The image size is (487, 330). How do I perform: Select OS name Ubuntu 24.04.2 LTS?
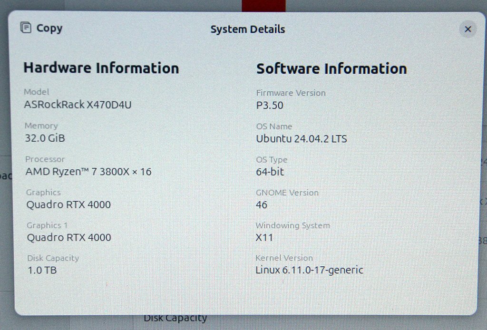coord(301,138)
